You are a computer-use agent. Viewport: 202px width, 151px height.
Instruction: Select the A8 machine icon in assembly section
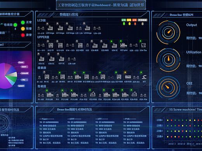point(63,77)
